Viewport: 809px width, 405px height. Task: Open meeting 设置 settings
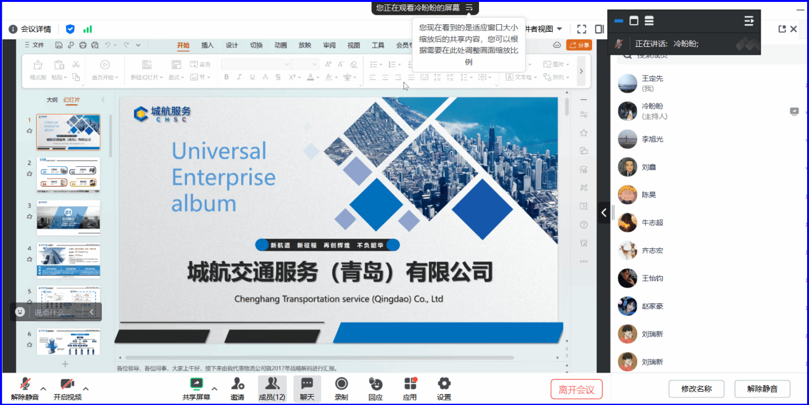coord(444,384)
